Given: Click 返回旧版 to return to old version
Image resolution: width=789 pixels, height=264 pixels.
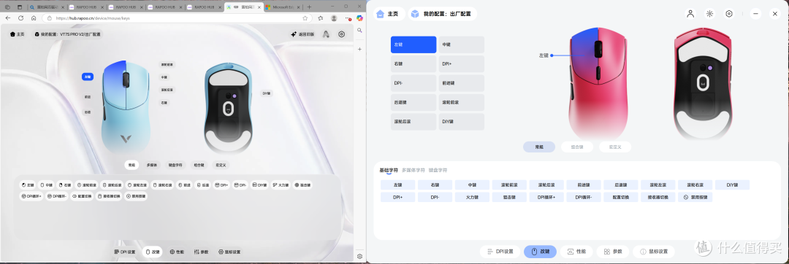Looking at the screenshot, I should tap(302, 34).
